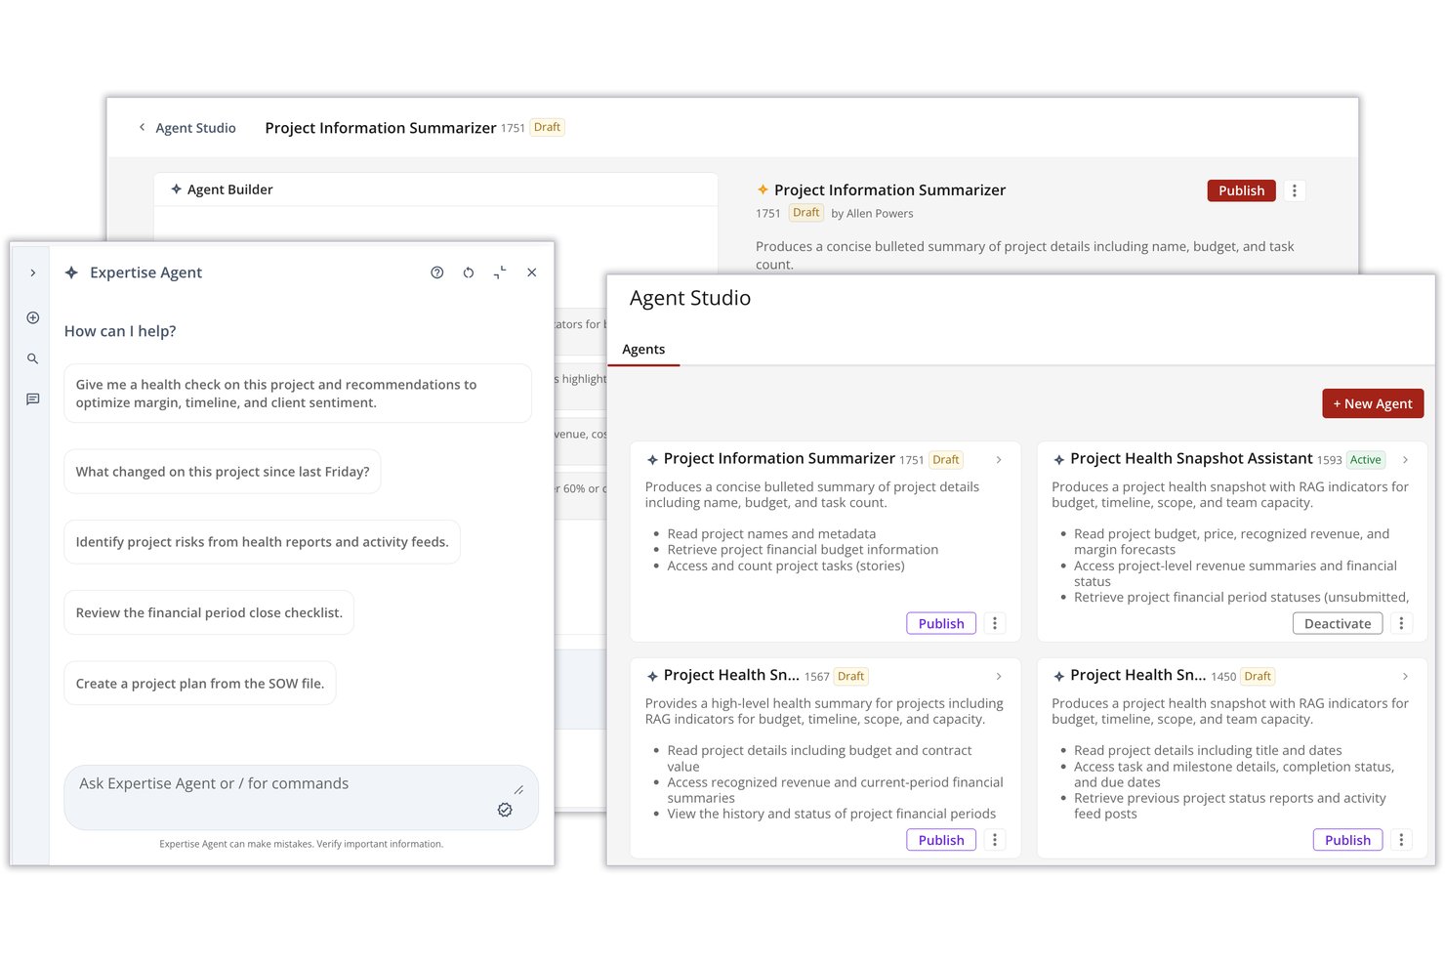This screenshot has width=1445, height=964.
Task: Open the help icon in Expertise Agent header
Action: click(437, 272)
